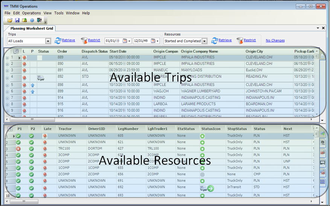Select the Planning Worksheet Grid tab
Screen dimensions: 330x206
click(32, 28)
